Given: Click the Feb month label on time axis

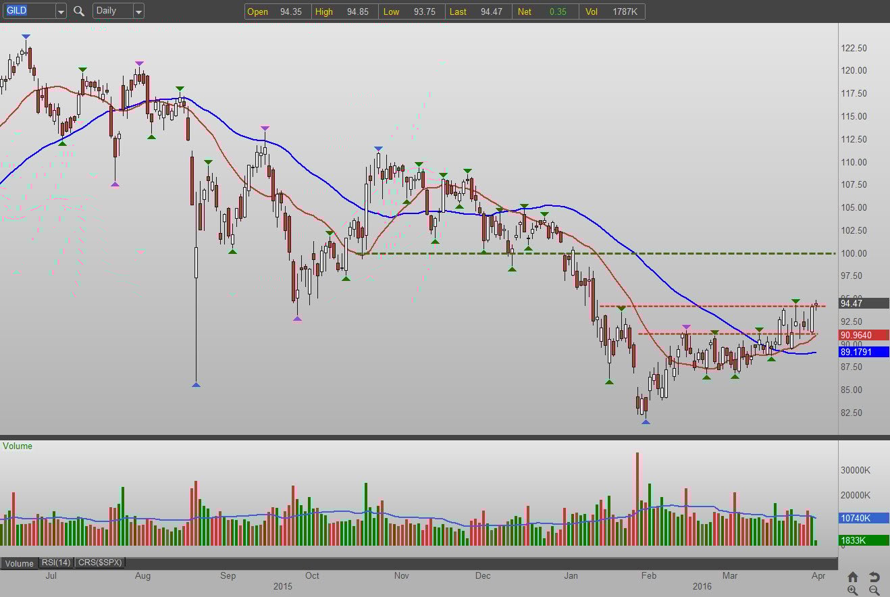Looking at the screenshot, I should point(649,576).
